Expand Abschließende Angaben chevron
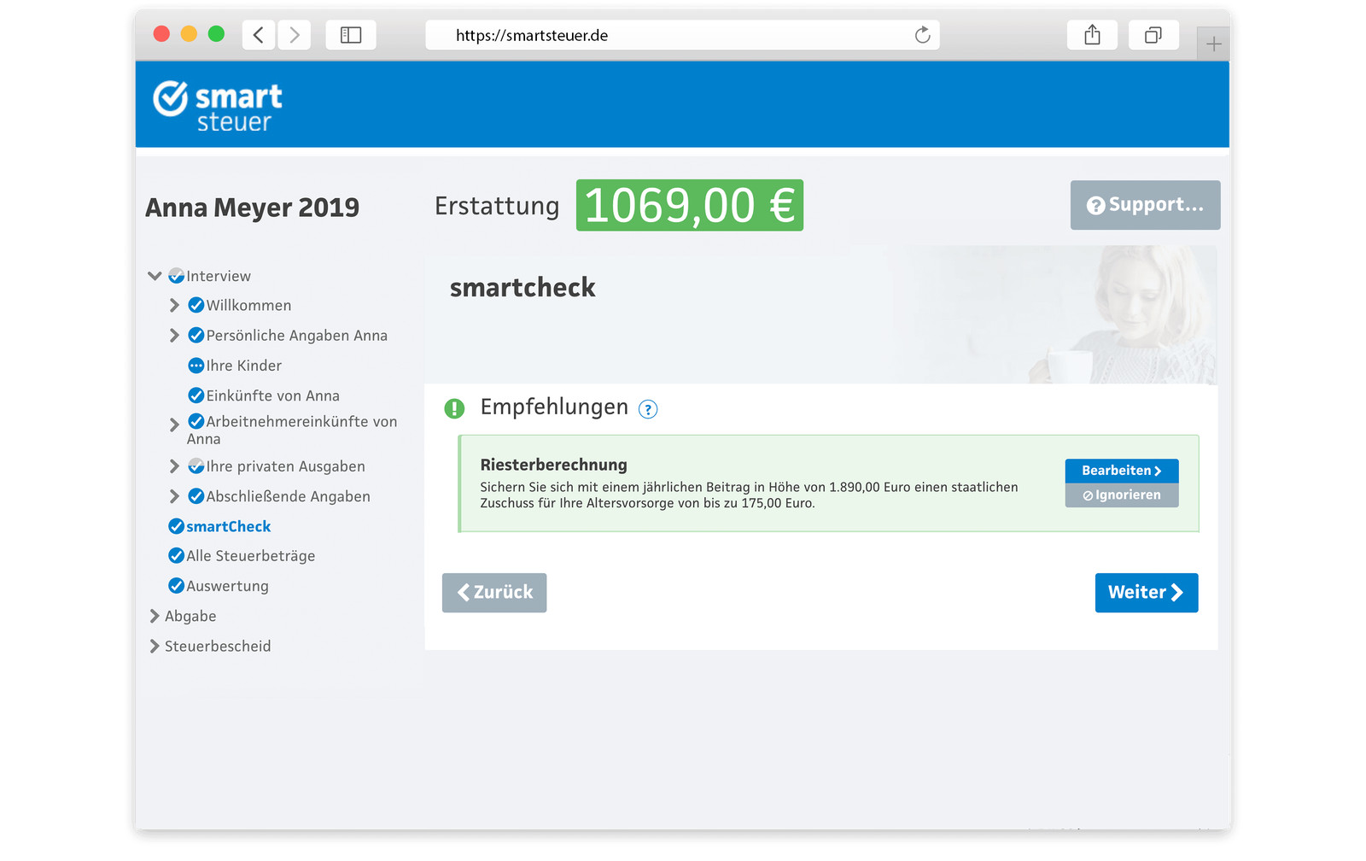 click(174, 496)
